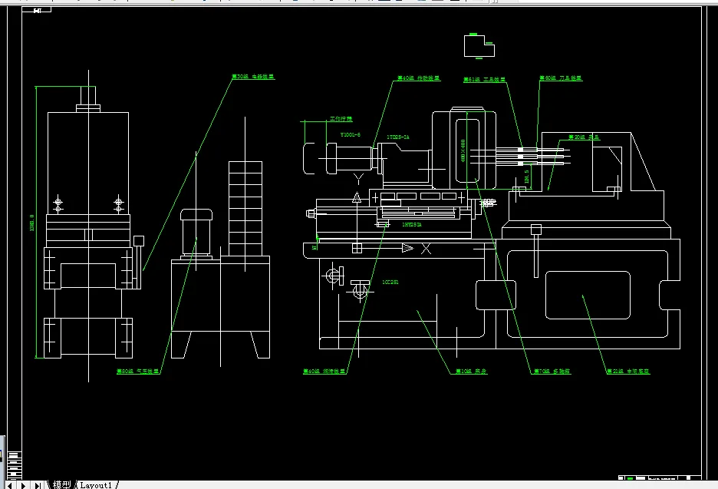The height and width of the screenshot is (489, 718).
Task: Switch to the 模型 (Model) tab
Action: point(62,484)
